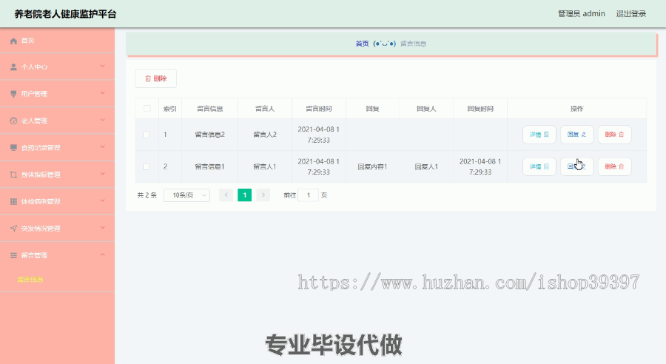Check the row 1 留言信息2 checkbox
666x364 pixels.
click(146, 135)
